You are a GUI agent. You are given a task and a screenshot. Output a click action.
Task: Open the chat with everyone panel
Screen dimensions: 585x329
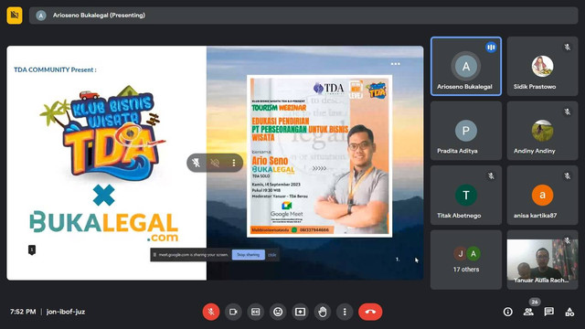coord(548,312)
